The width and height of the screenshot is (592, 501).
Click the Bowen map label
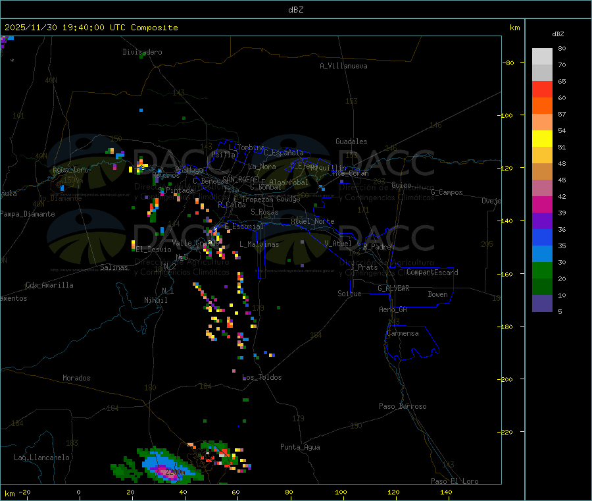click(x=437, y=294)
